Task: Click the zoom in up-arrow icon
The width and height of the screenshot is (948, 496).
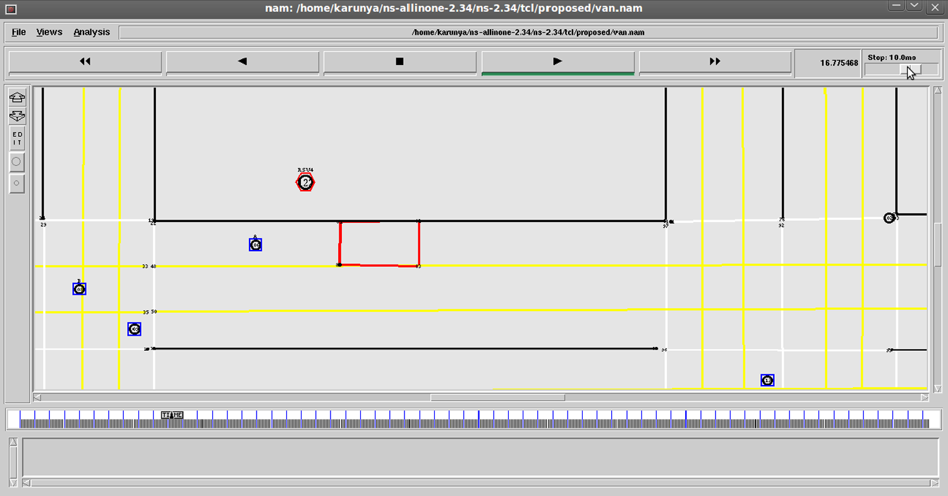Action: (17, 97)
